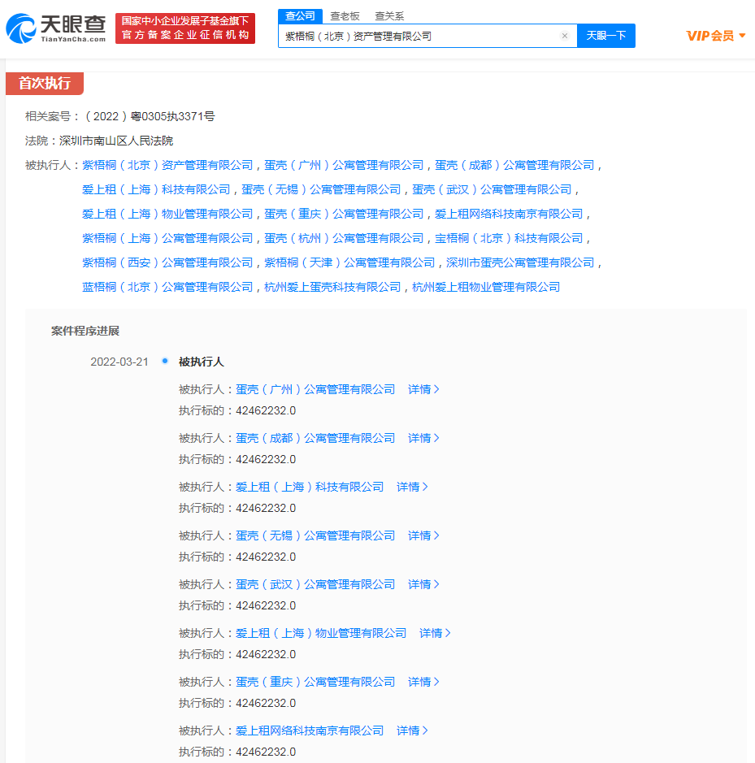Expand 详情 for 爱上租（上海）物业管理有限公司
The width and height of the screenshot is (755, 763).
click(435, 633)
